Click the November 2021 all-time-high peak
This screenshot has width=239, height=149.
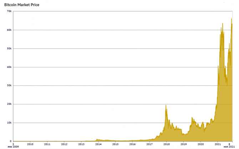point(232,19)
